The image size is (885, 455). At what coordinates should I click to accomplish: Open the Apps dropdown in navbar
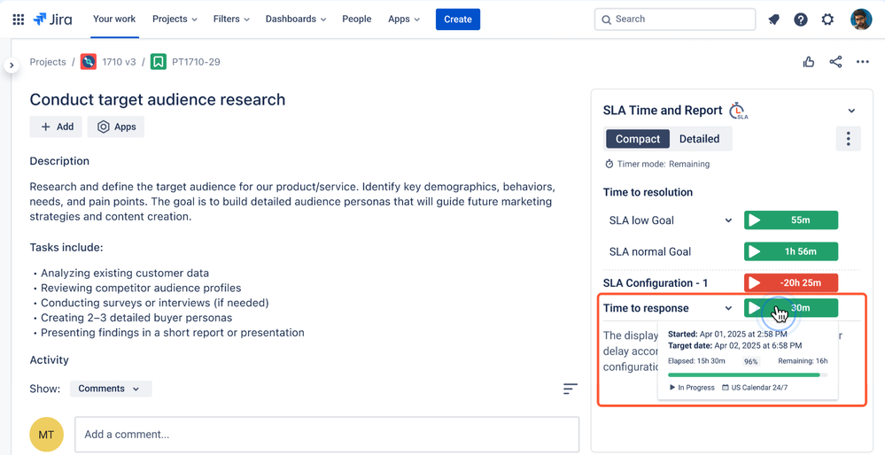[404, 19]
